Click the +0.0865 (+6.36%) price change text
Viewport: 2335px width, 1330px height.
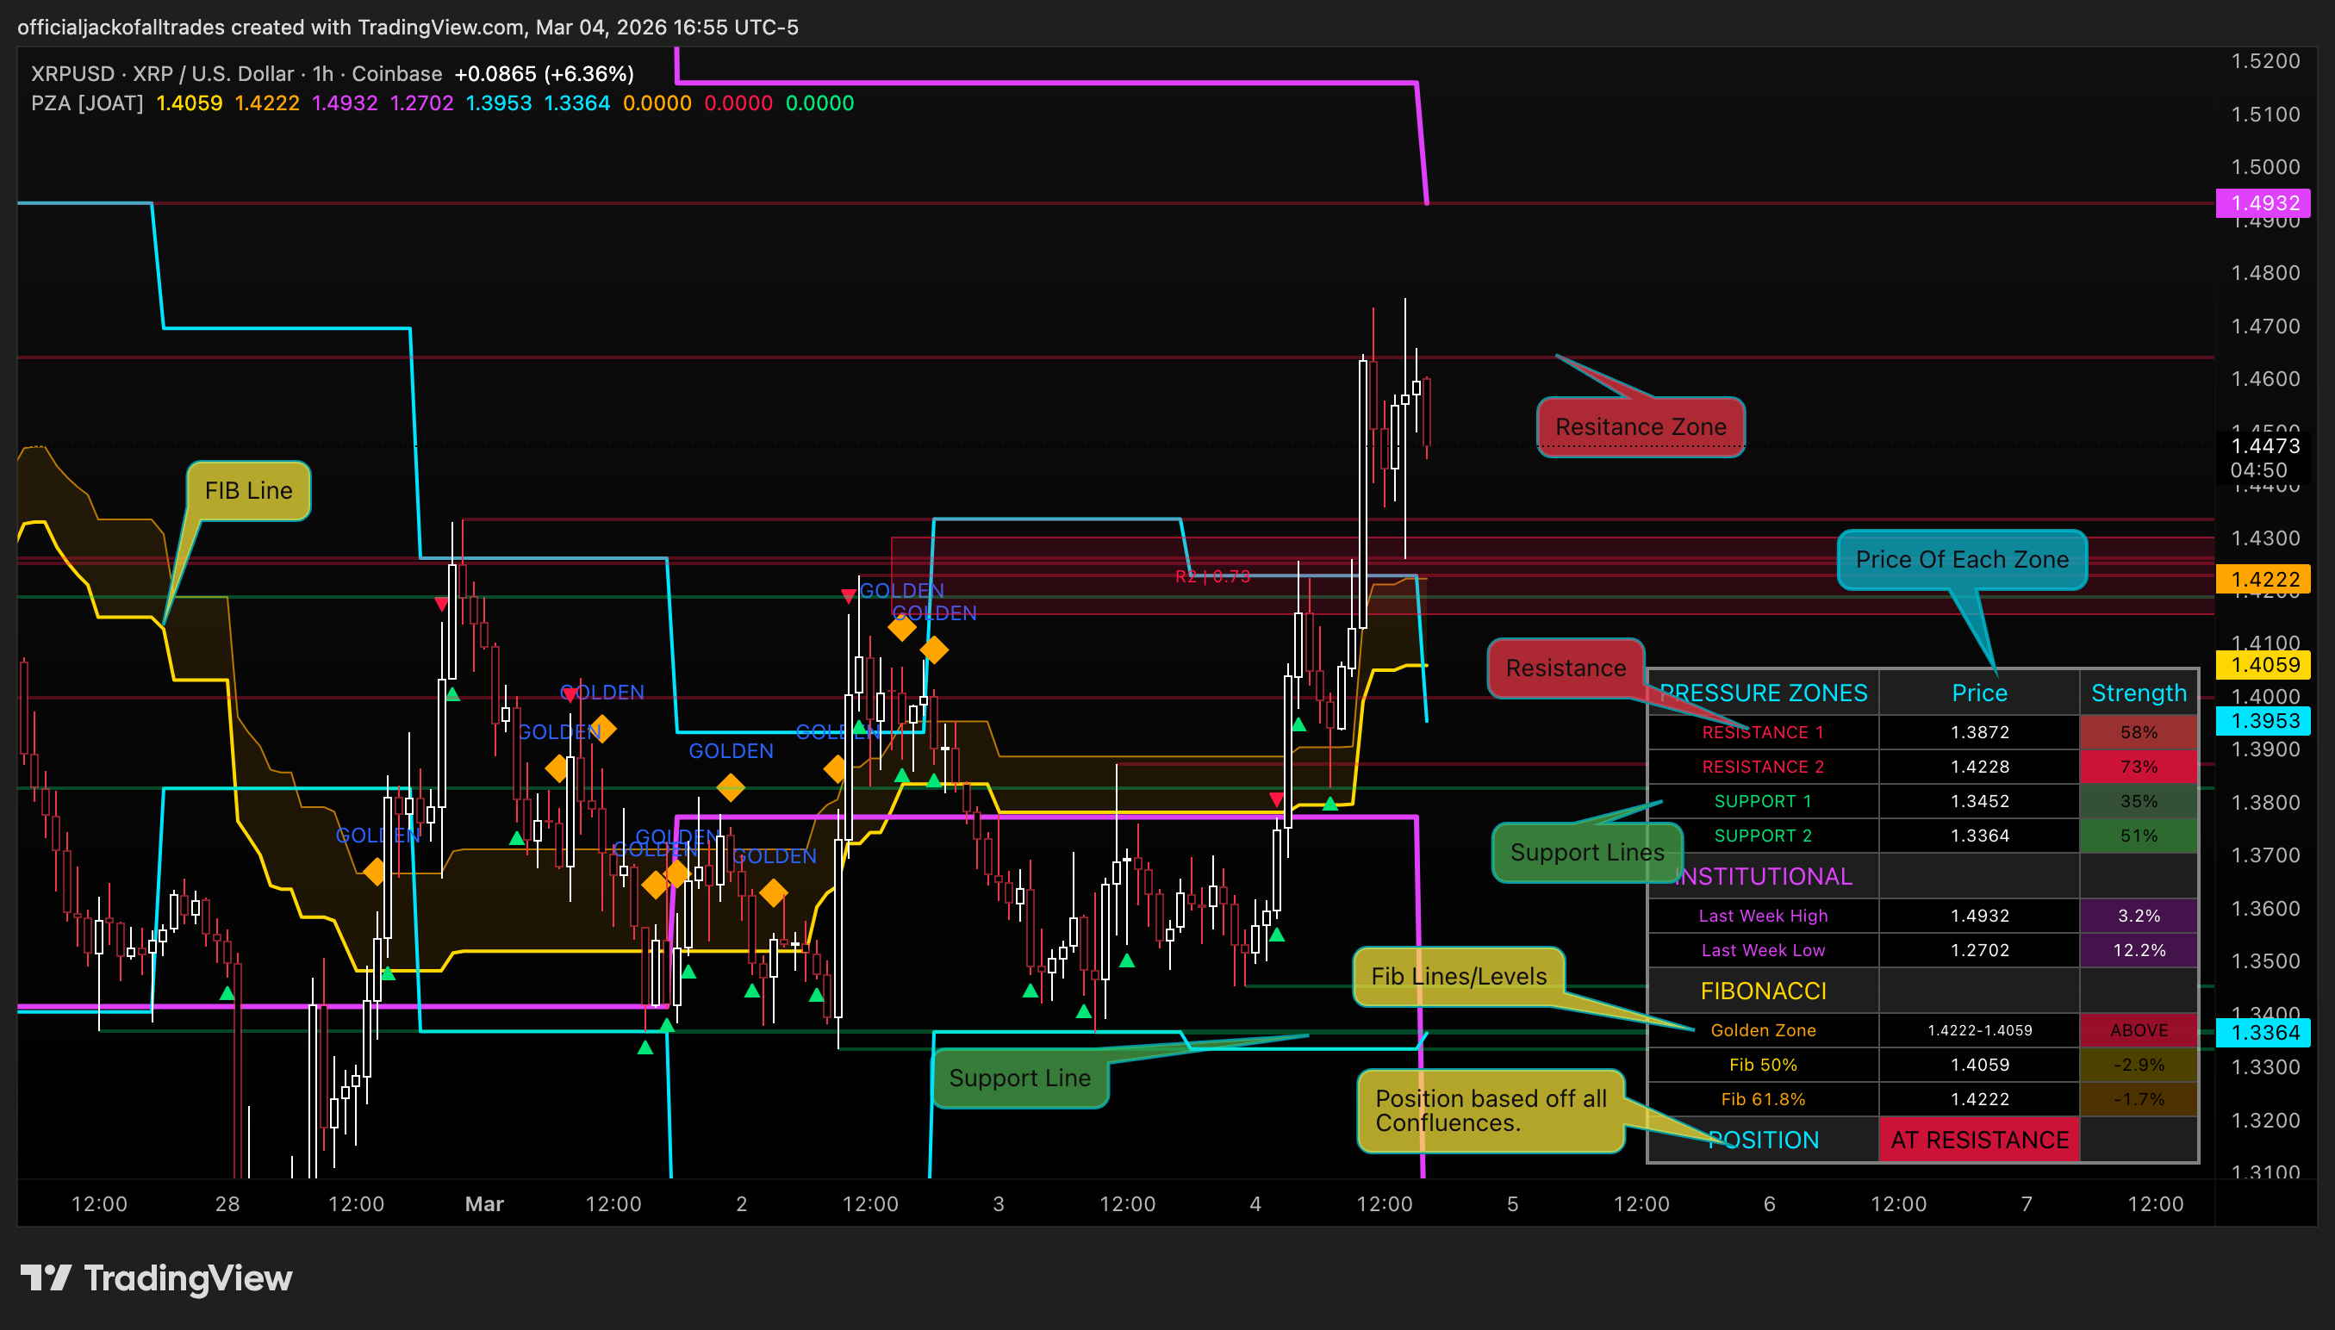coord(545,74)
